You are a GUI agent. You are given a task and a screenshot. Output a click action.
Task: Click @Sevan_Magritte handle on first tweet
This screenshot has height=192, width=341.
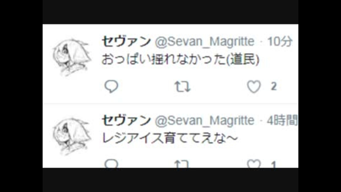[205, 42]
